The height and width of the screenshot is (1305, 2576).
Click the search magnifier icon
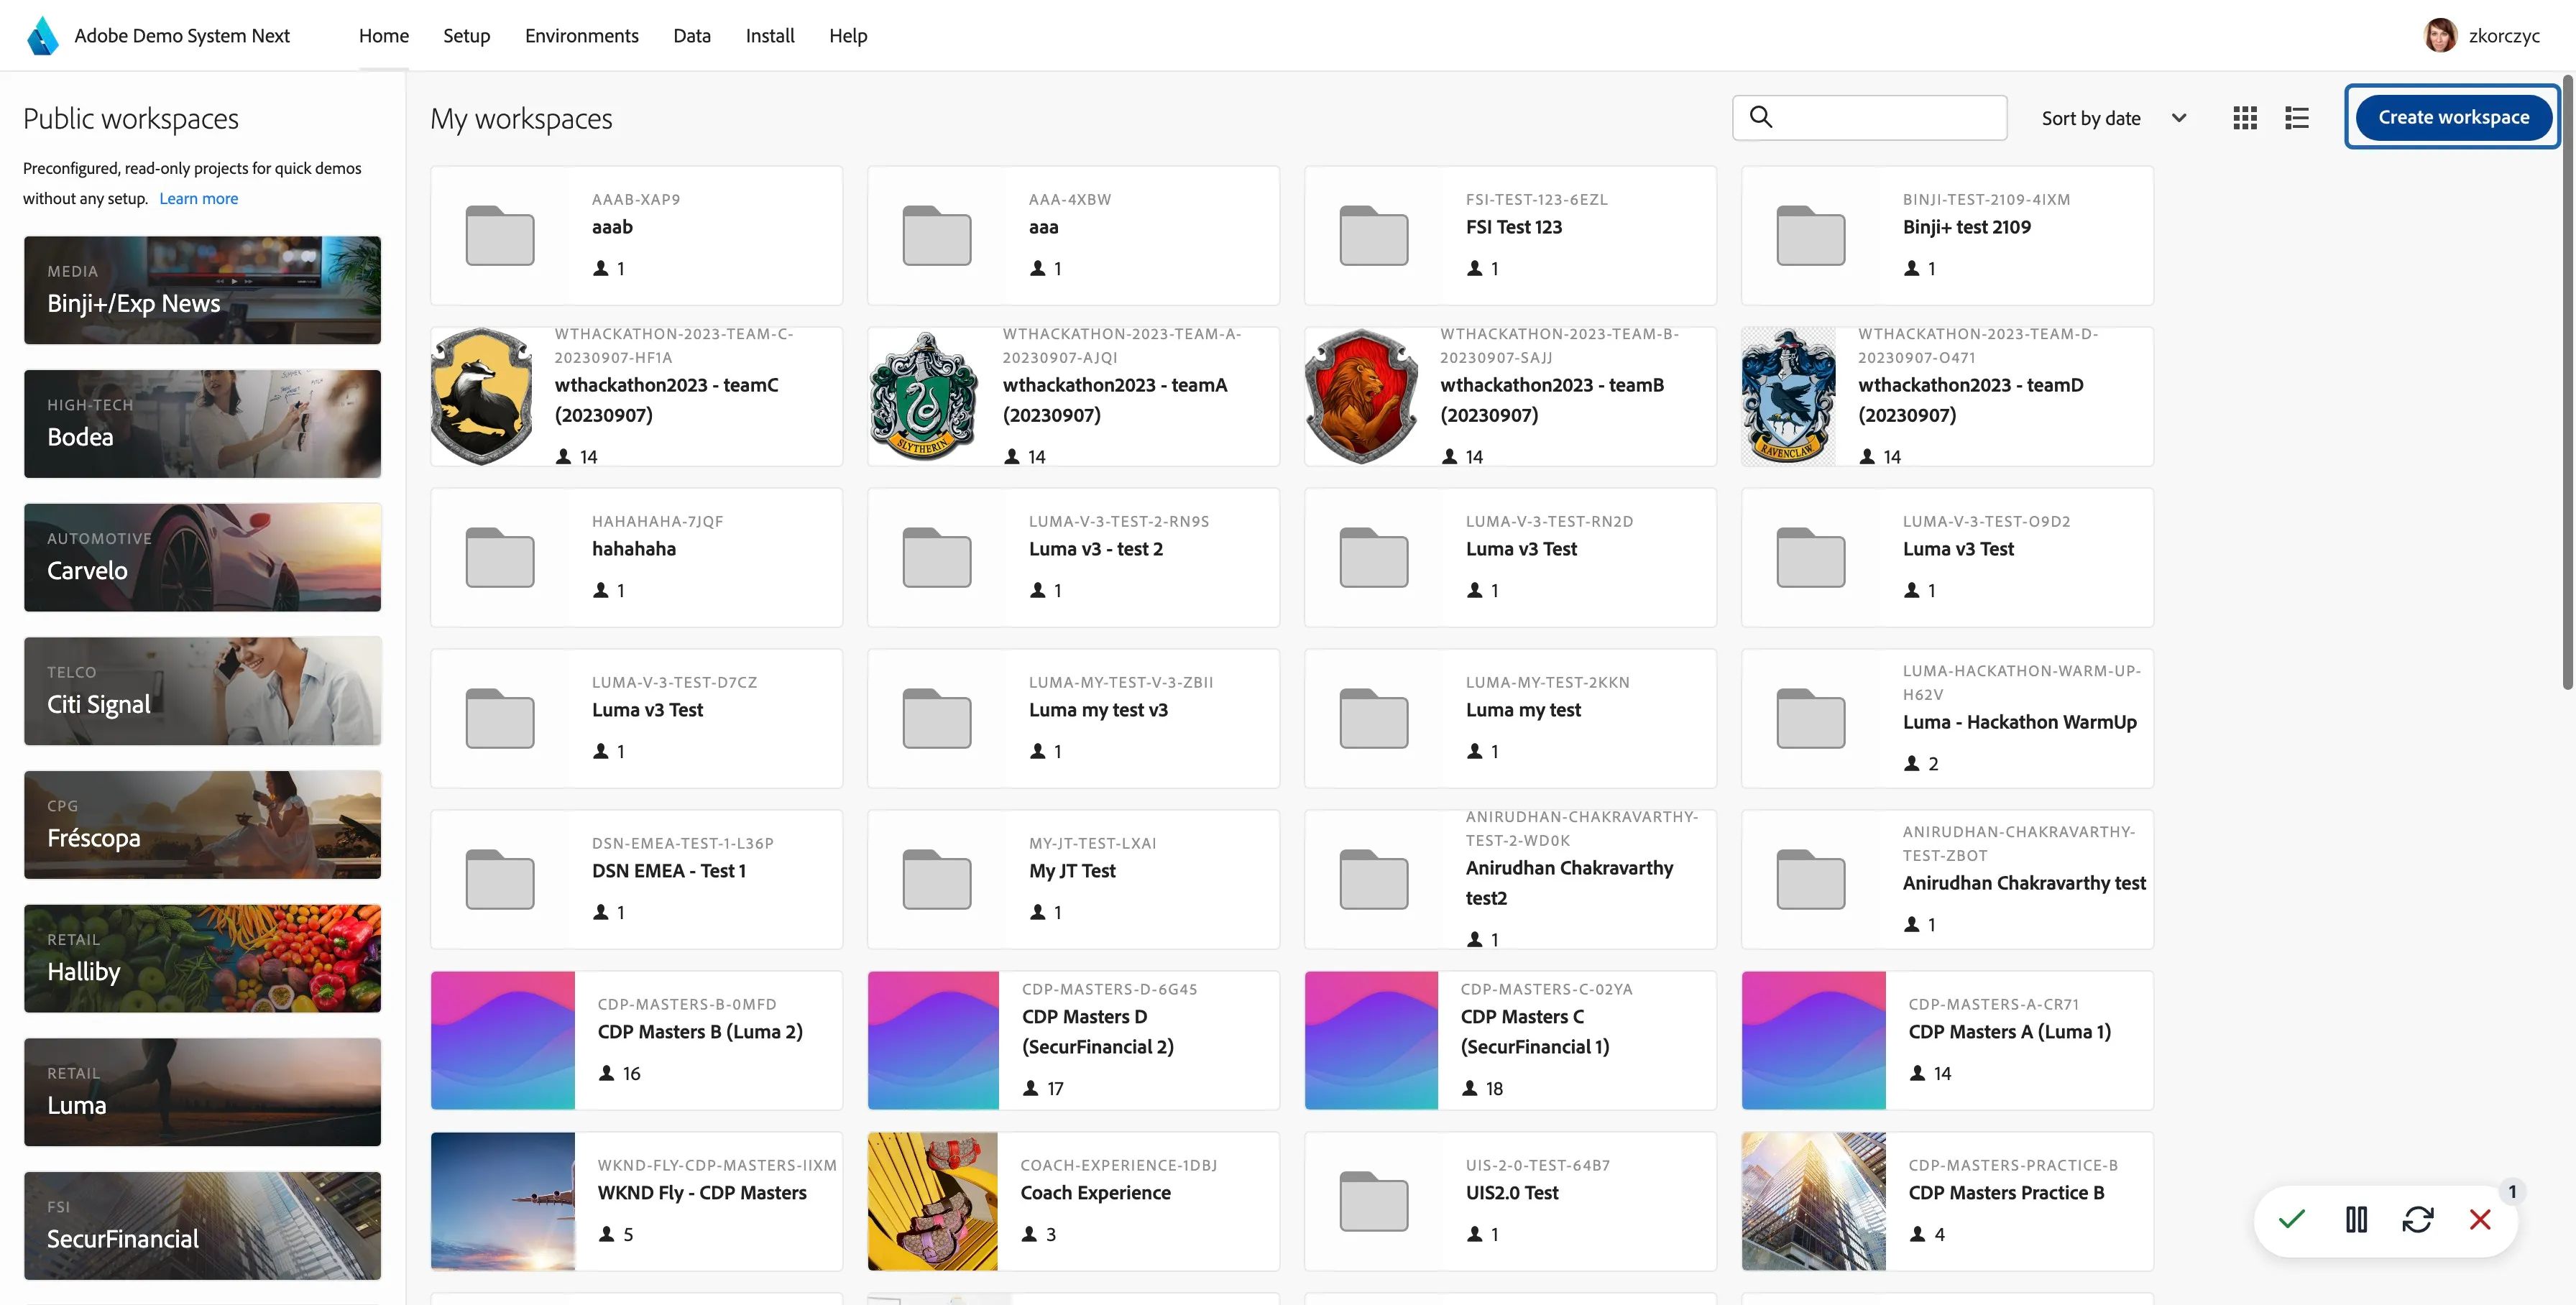click(x=1761, y=117)
